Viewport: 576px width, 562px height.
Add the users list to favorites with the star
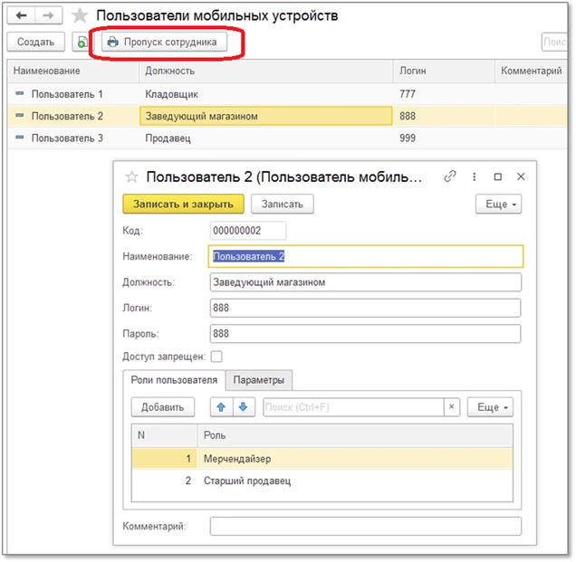[x=81, y=16]
